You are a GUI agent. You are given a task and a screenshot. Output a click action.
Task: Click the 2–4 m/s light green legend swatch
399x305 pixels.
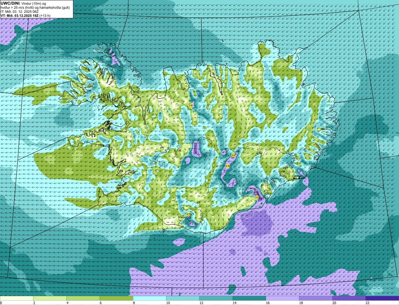(50, 298)
